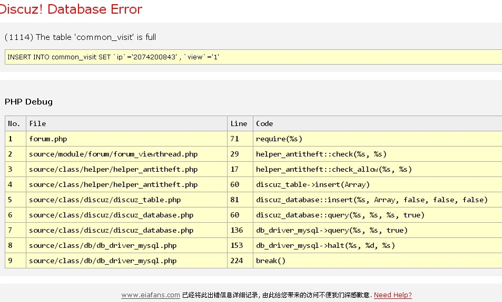Click the discuz_database::insert code cell

click(x=378, y=200)
